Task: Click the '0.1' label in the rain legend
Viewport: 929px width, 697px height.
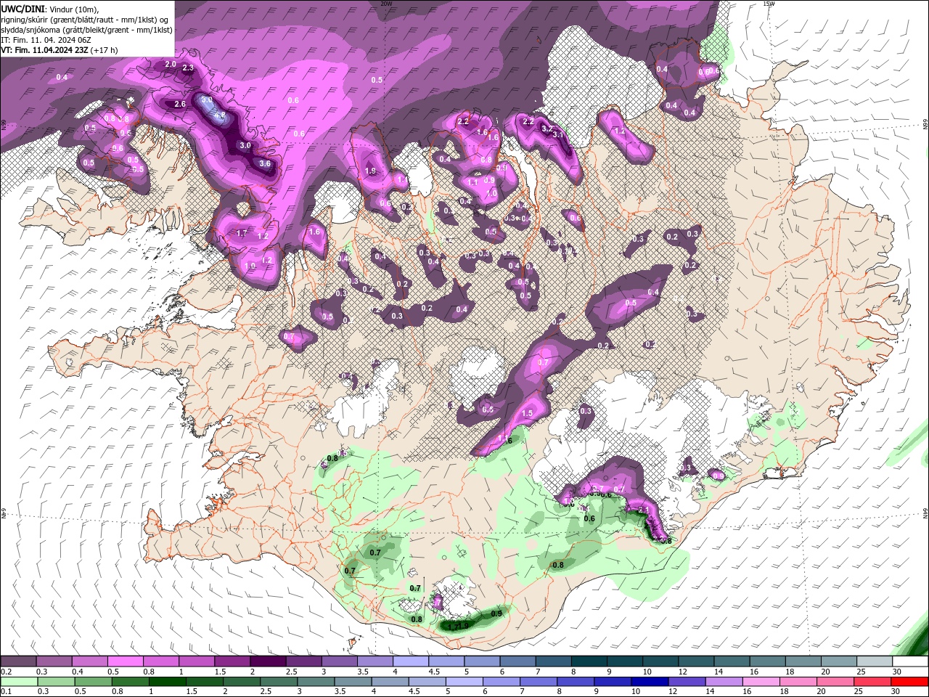Action: [6, 691]
